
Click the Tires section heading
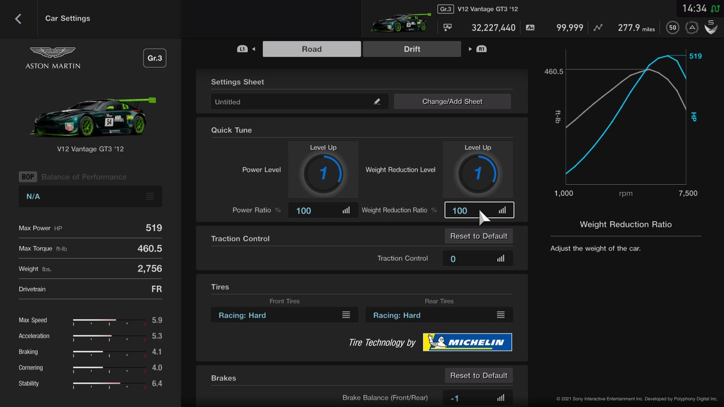point(220,287)
